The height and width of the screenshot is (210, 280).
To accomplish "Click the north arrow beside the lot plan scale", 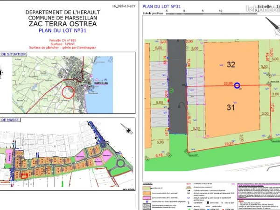I will 273,26.
